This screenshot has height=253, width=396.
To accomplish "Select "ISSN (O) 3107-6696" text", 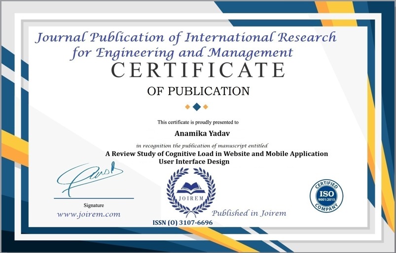I will [182, 222].
